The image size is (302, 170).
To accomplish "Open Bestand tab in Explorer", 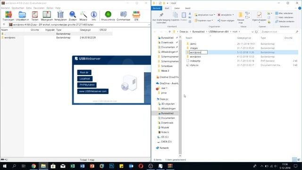I will coord(157,8).
